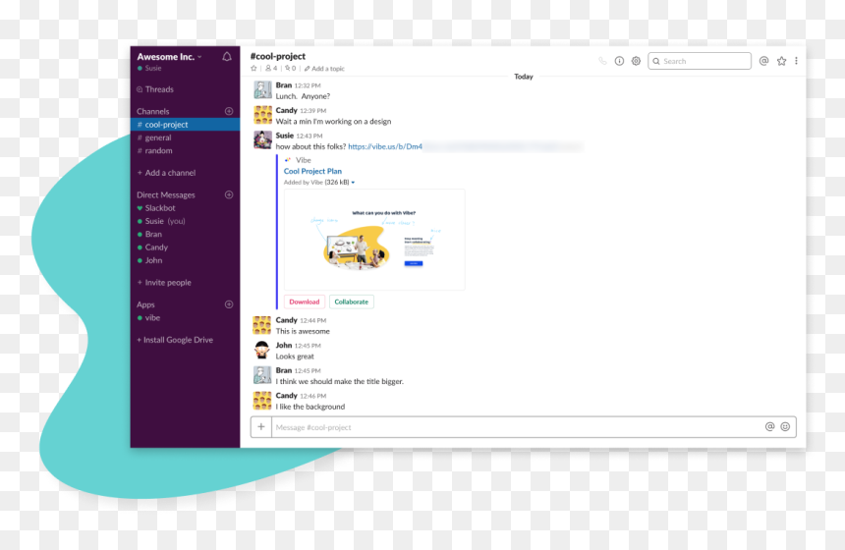This screenshot has height=550, width=845.
Task: Open the Slackbot direct message
Action: 156,208
